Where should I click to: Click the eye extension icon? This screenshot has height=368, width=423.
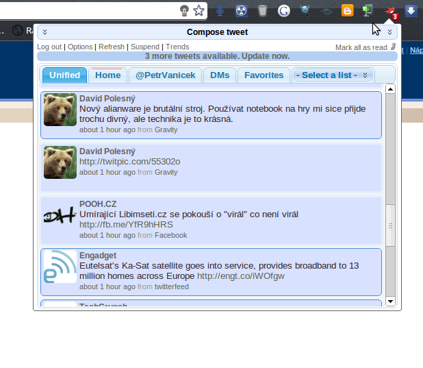(x=326, y=12)
